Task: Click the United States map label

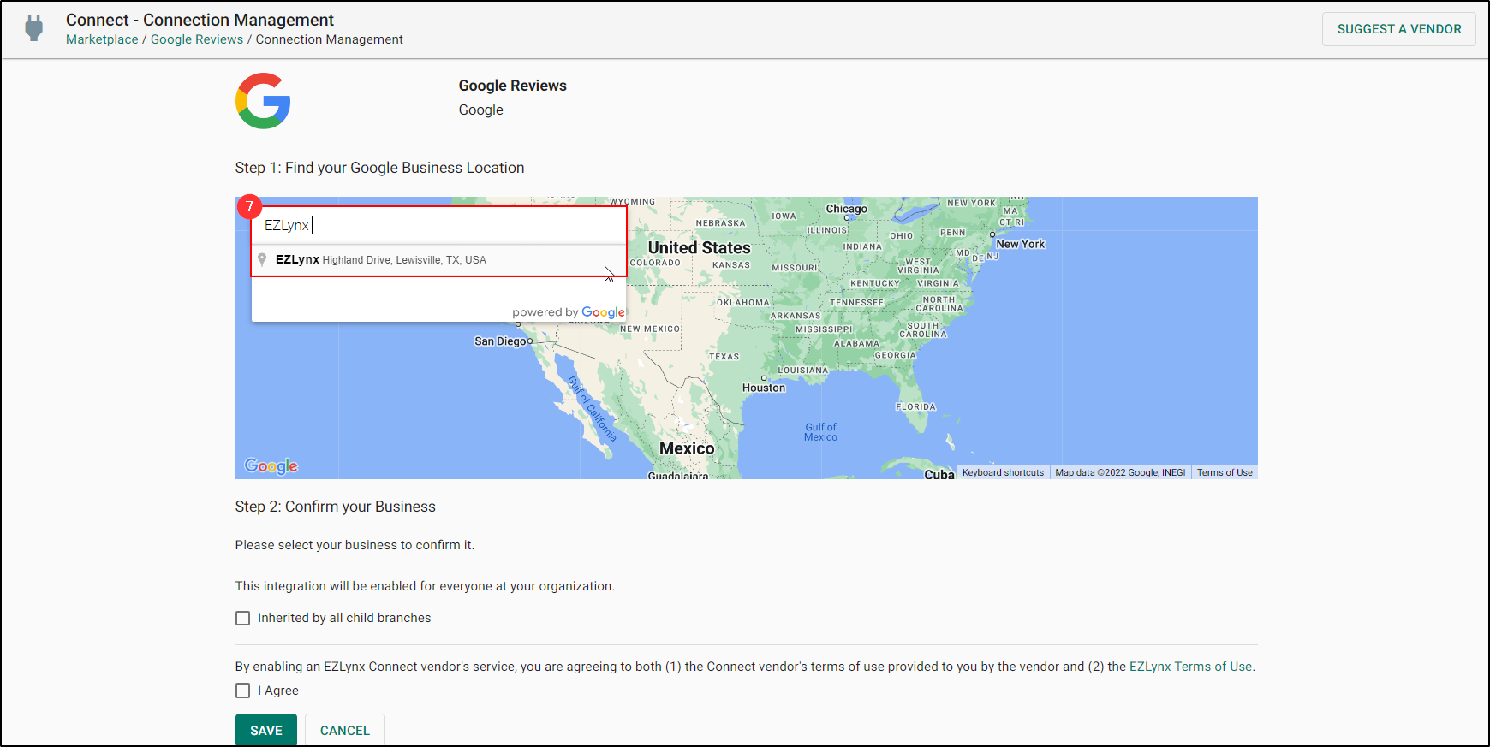Action: click(699, 247)
